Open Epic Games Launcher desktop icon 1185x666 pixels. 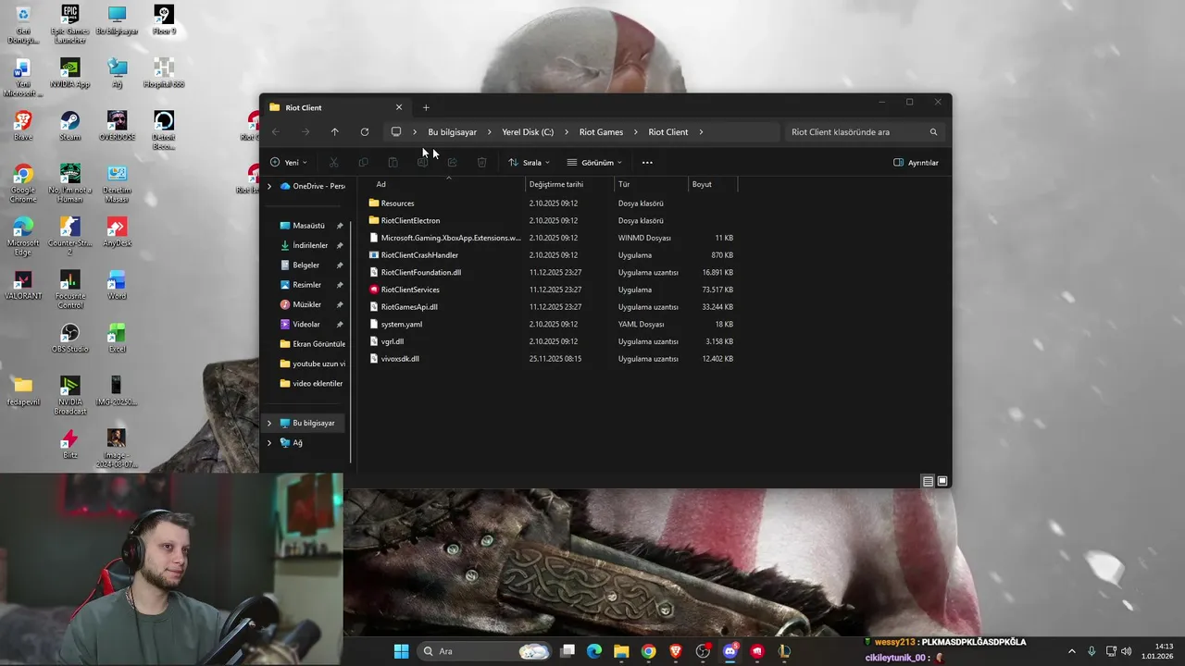coord(69,25)
